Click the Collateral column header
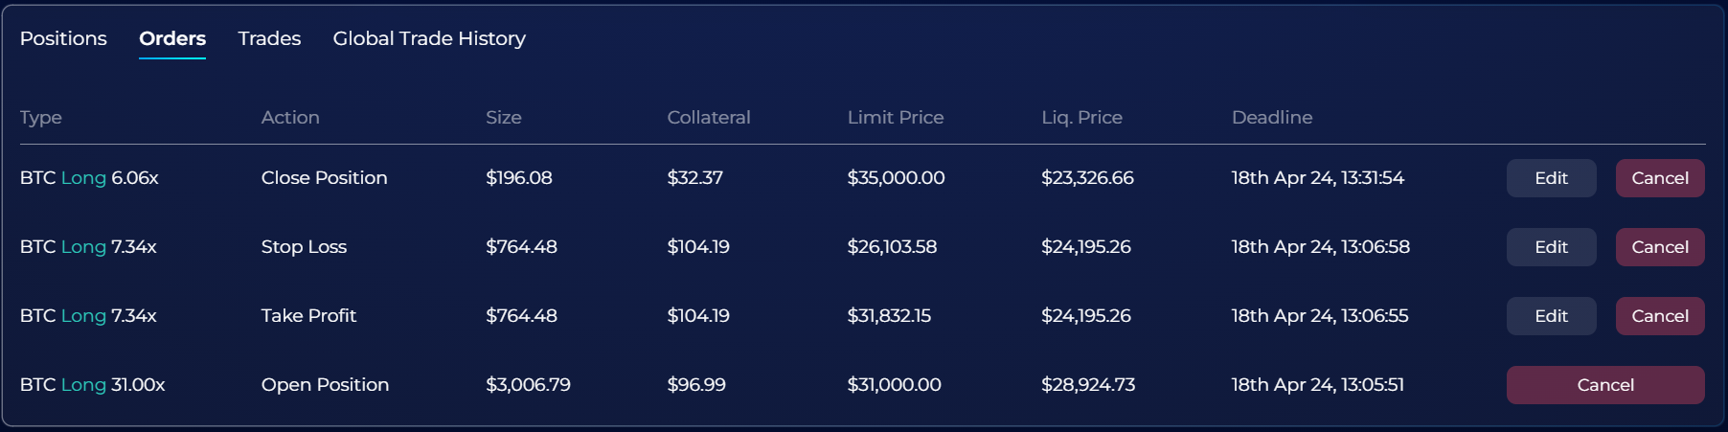The width and height of the screenshot is (1728, 432). [x=708, y=117]
